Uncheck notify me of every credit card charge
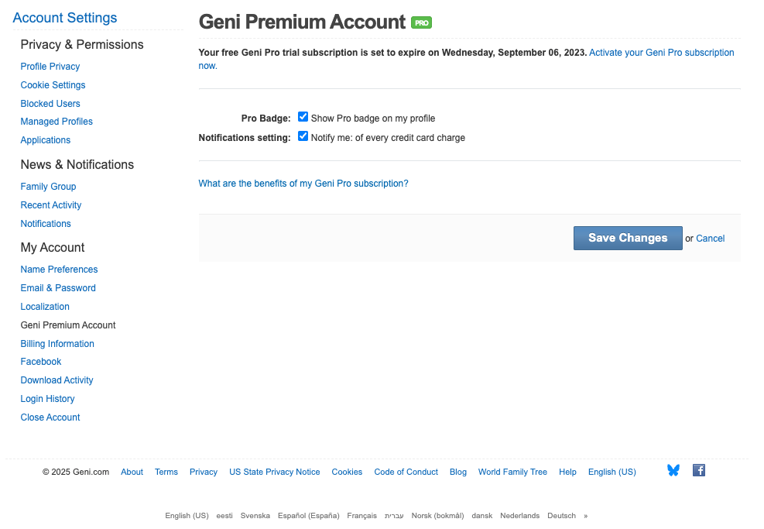This screenshot has height=529, width=764. pos(303,137)
